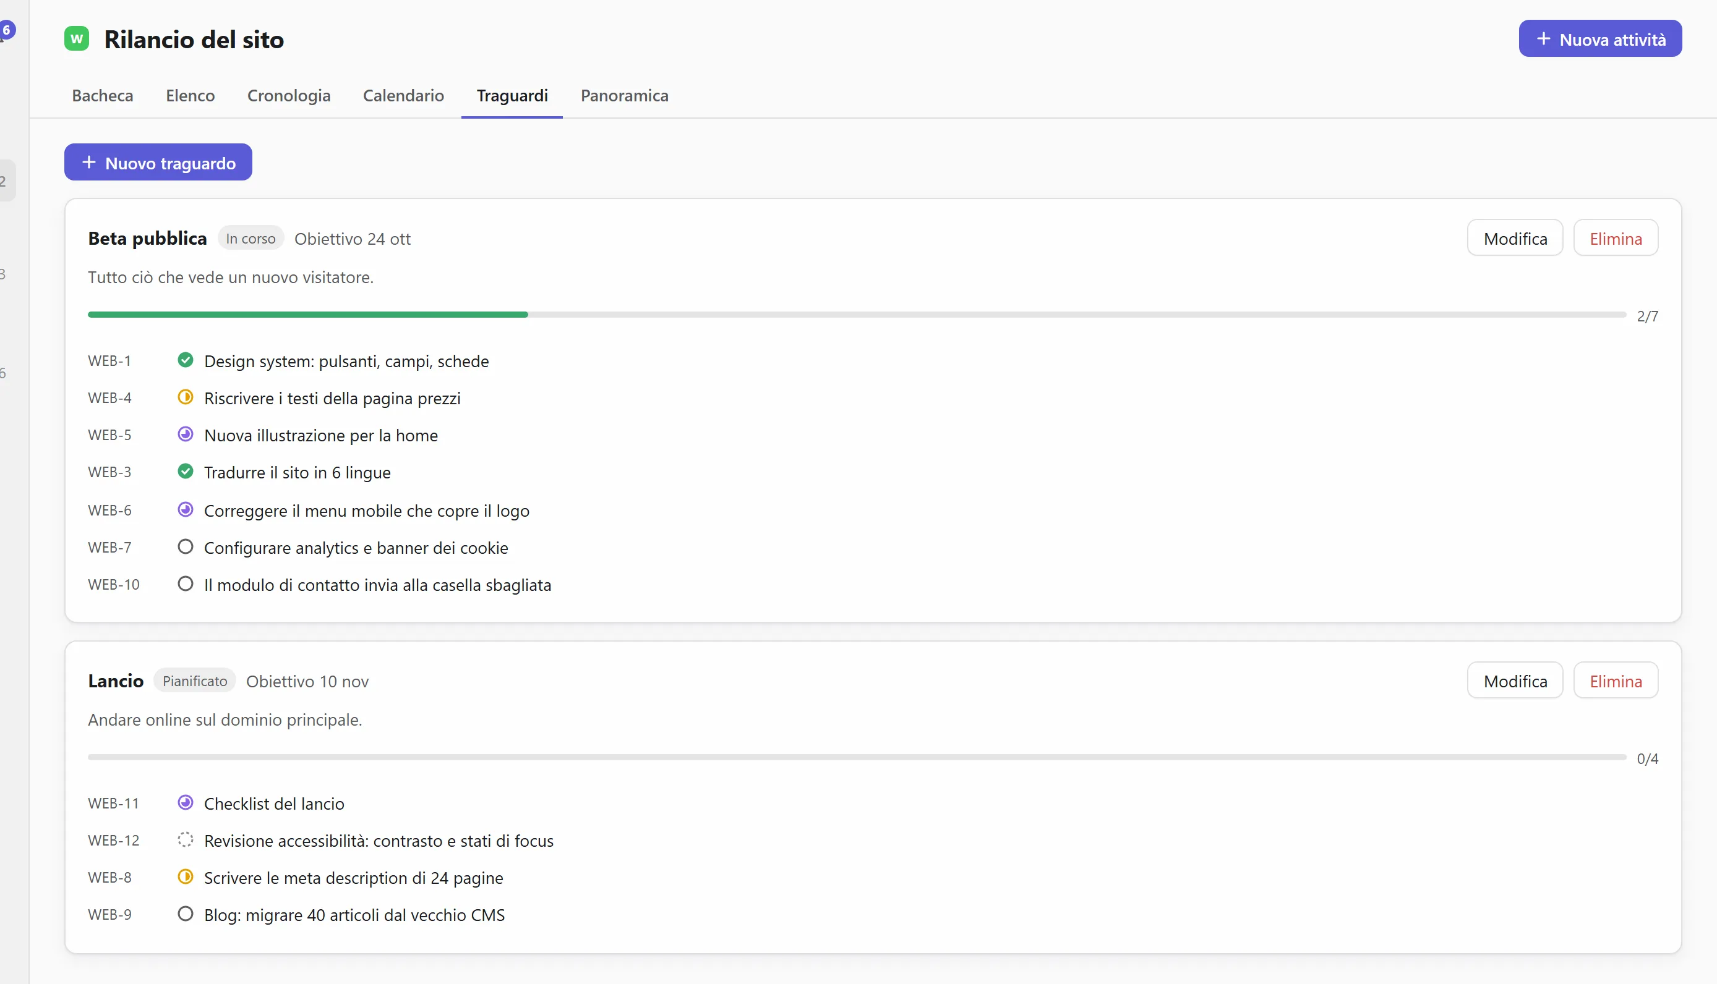Open the Panoramica tab

click(624, 95)
